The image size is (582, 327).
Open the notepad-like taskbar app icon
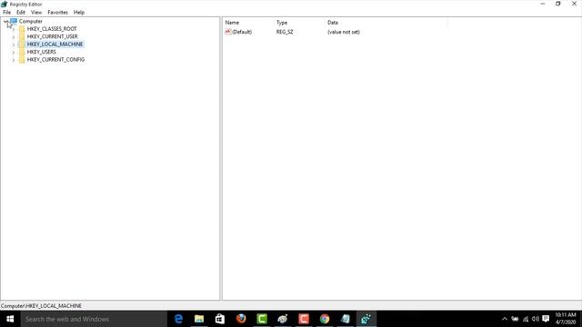346,319
